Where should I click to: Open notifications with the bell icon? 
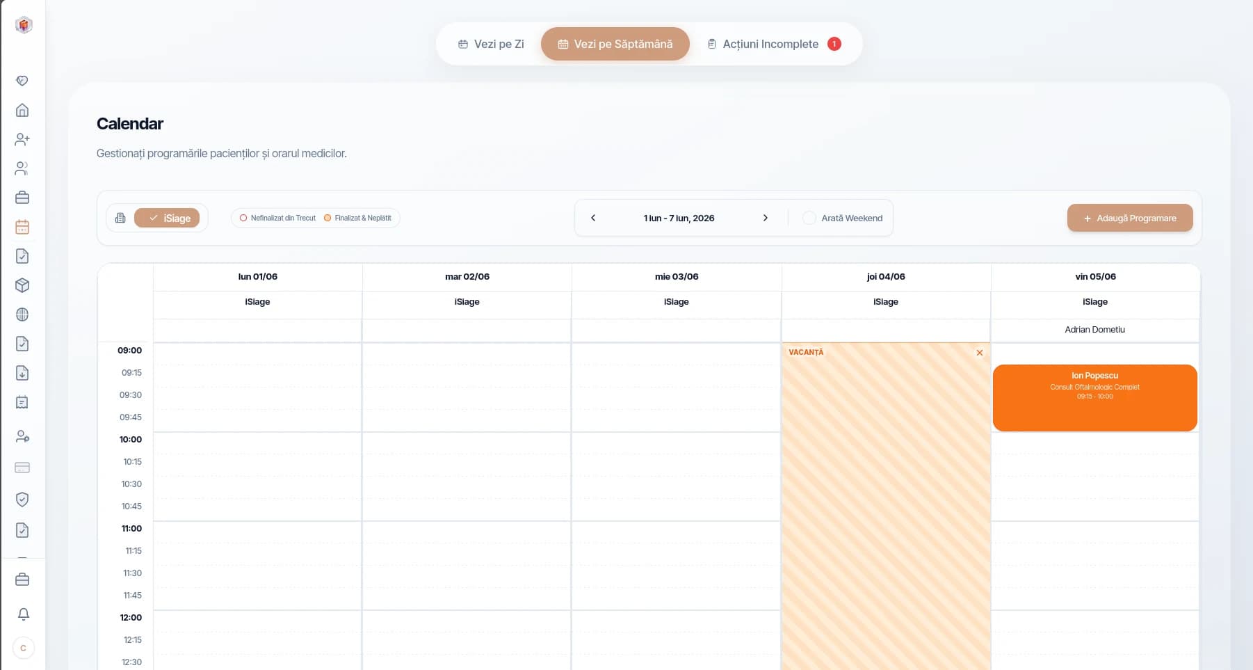pyautogui.click(x=24, y=614)
